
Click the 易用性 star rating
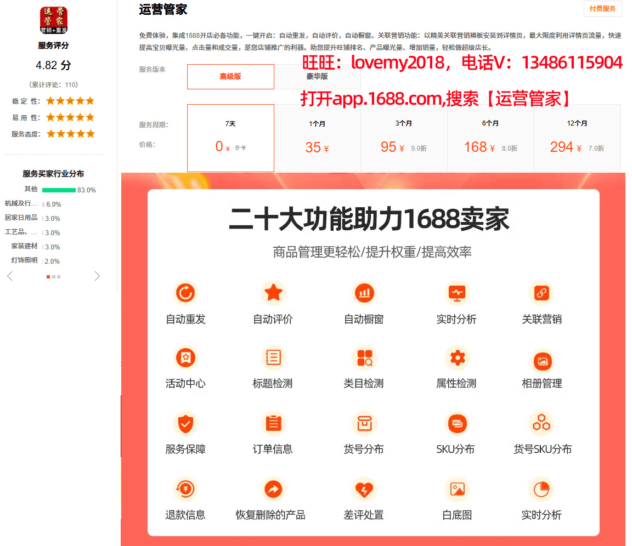pyautogui.click(x=70, y=117)
